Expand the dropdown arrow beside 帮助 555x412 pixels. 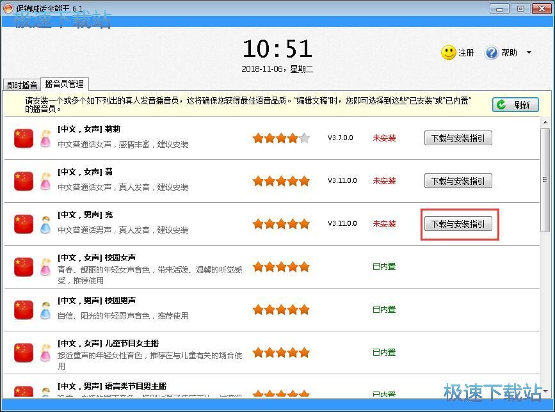[x=529, y=52]
